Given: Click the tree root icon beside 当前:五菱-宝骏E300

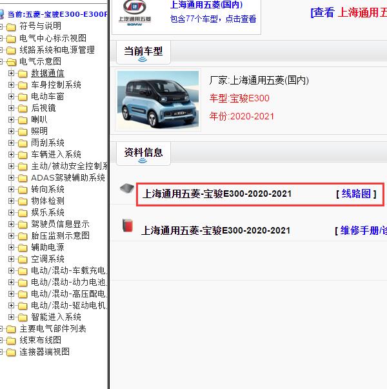Looking at the screenshot, I should 2,14.
